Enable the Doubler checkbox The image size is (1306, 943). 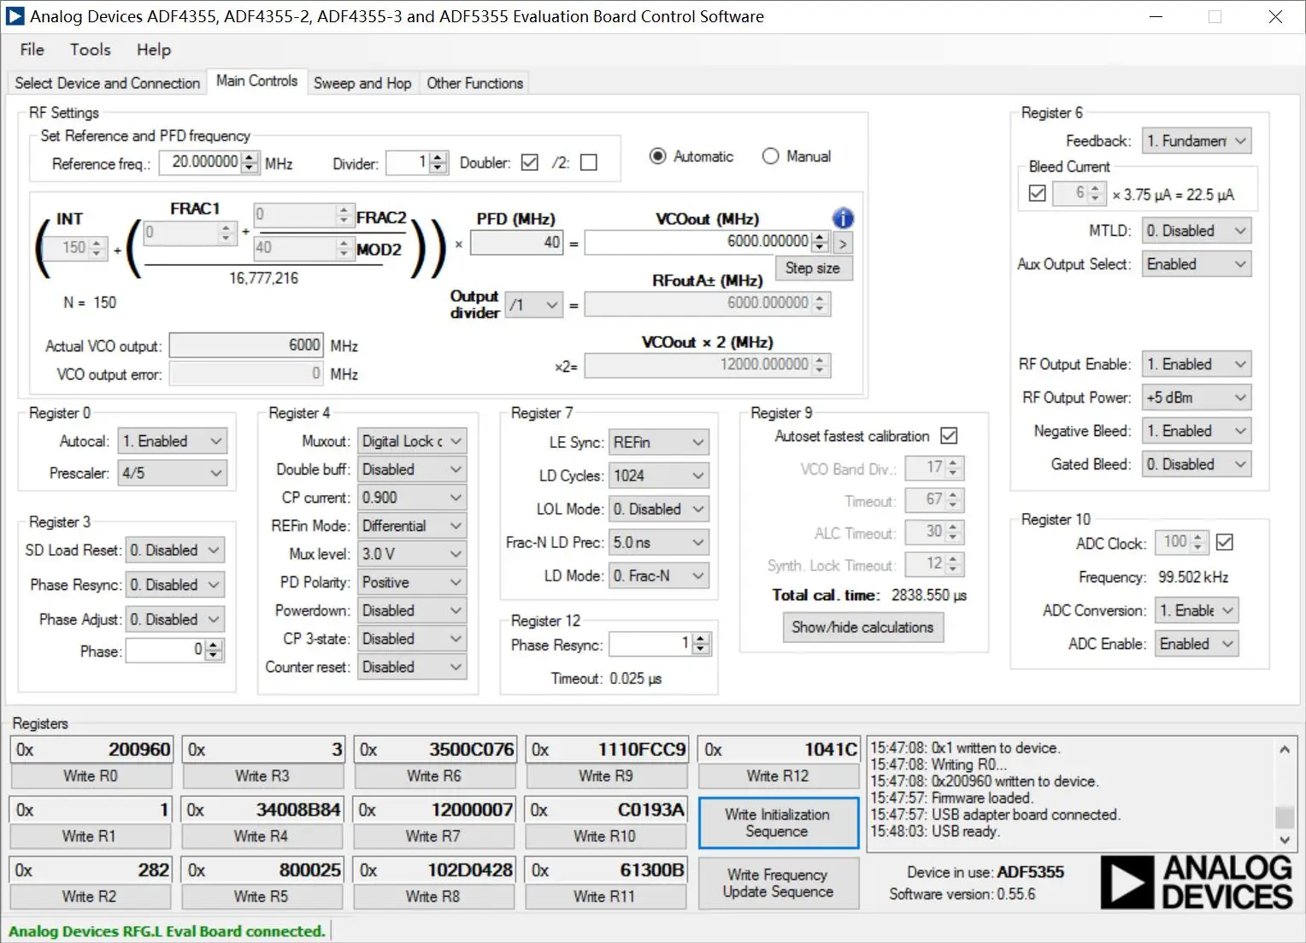530,162
